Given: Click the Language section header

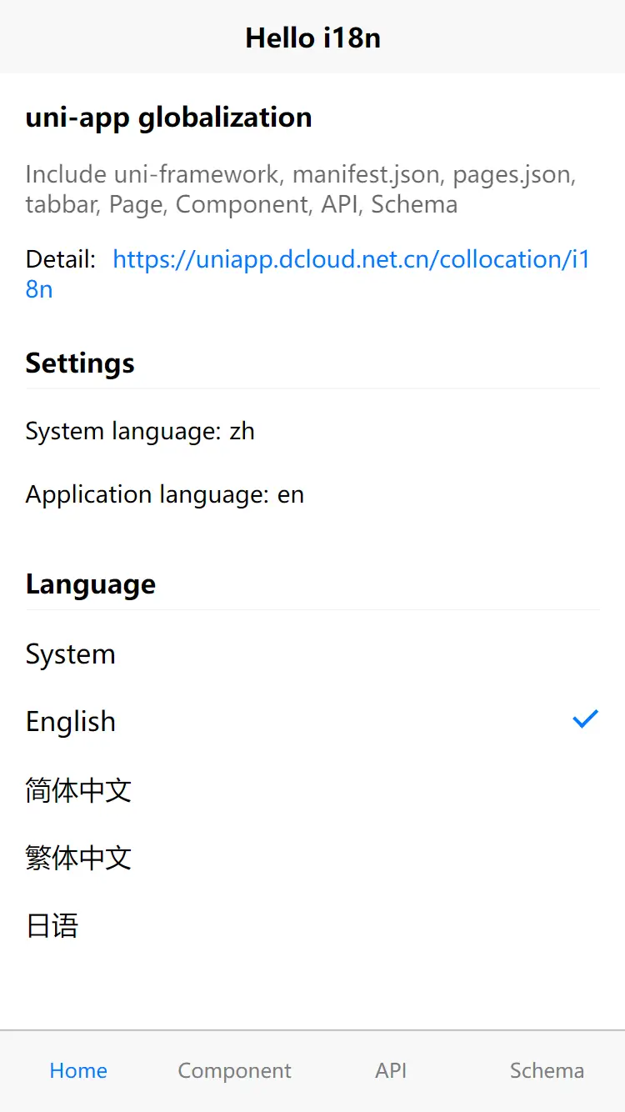Looking at the screenshot, I should (x=90, y=584).
